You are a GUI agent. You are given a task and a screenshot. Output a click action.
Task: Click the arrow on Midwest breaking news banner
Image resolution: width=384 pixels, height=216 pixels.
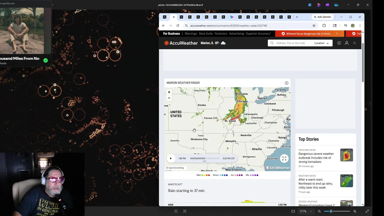pos(337,34)
